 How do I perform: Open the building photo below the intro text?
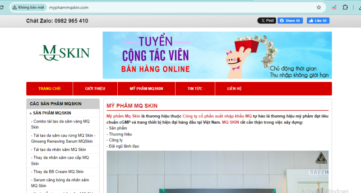coord(218,172)
